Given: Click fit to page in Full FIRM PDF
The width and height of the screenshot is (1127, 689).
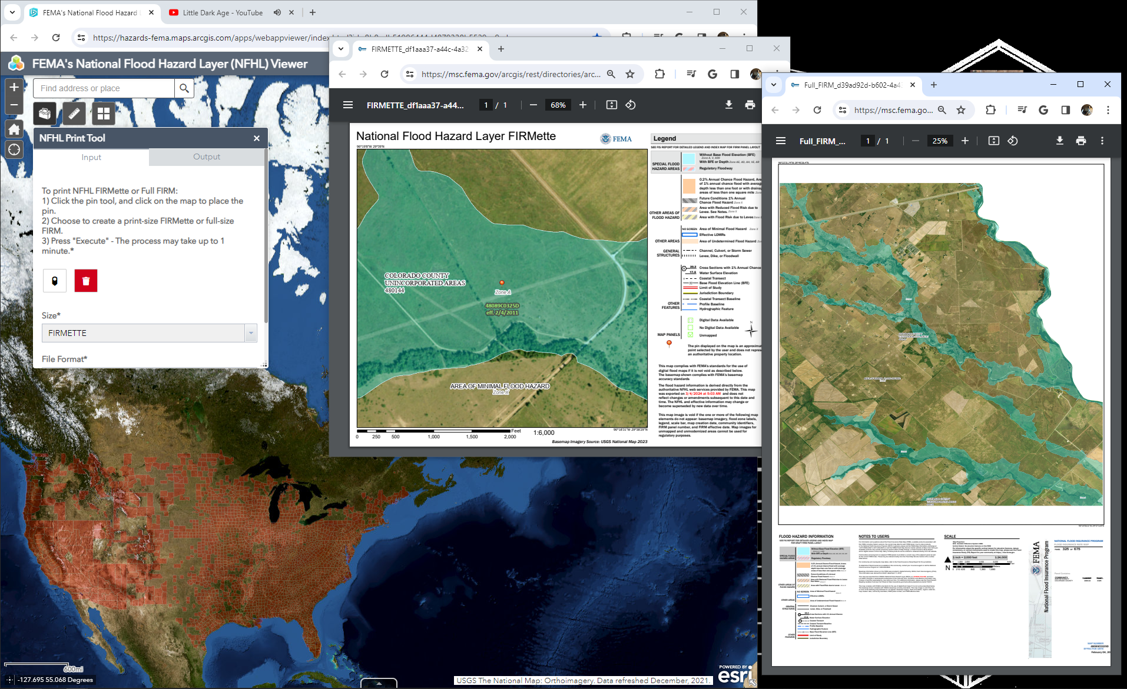Looking at the screenshot, I should [994, 141].
